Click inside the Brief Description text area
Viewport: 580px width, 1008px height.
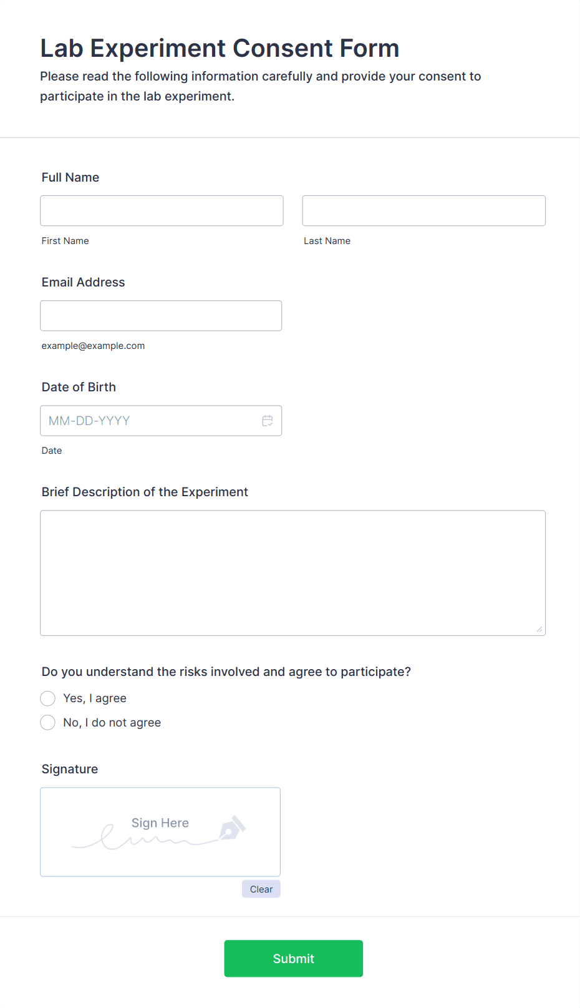click(x=292, y=572)
